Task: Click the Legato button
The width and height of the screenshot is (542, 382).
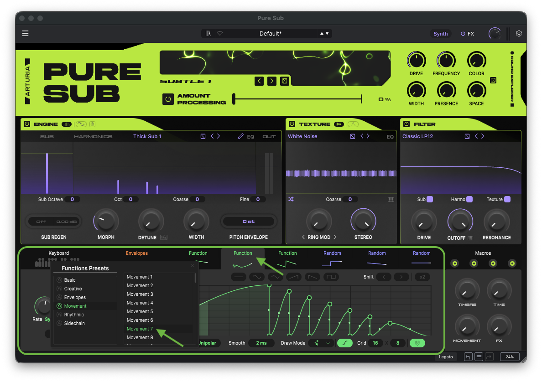Action: coord(446,357)
